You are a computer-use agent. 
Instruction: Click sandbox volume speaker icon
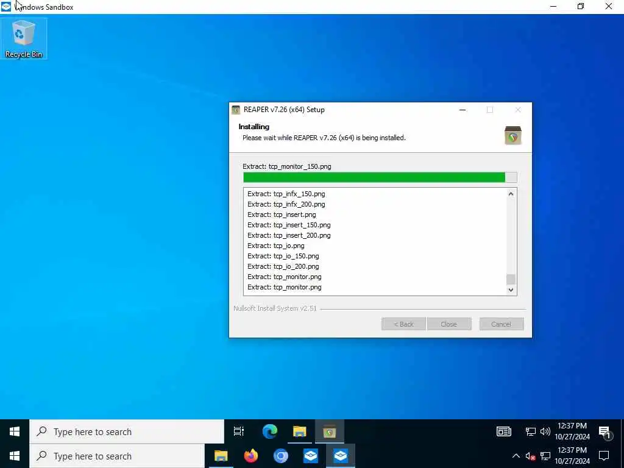tap(545, 431)
